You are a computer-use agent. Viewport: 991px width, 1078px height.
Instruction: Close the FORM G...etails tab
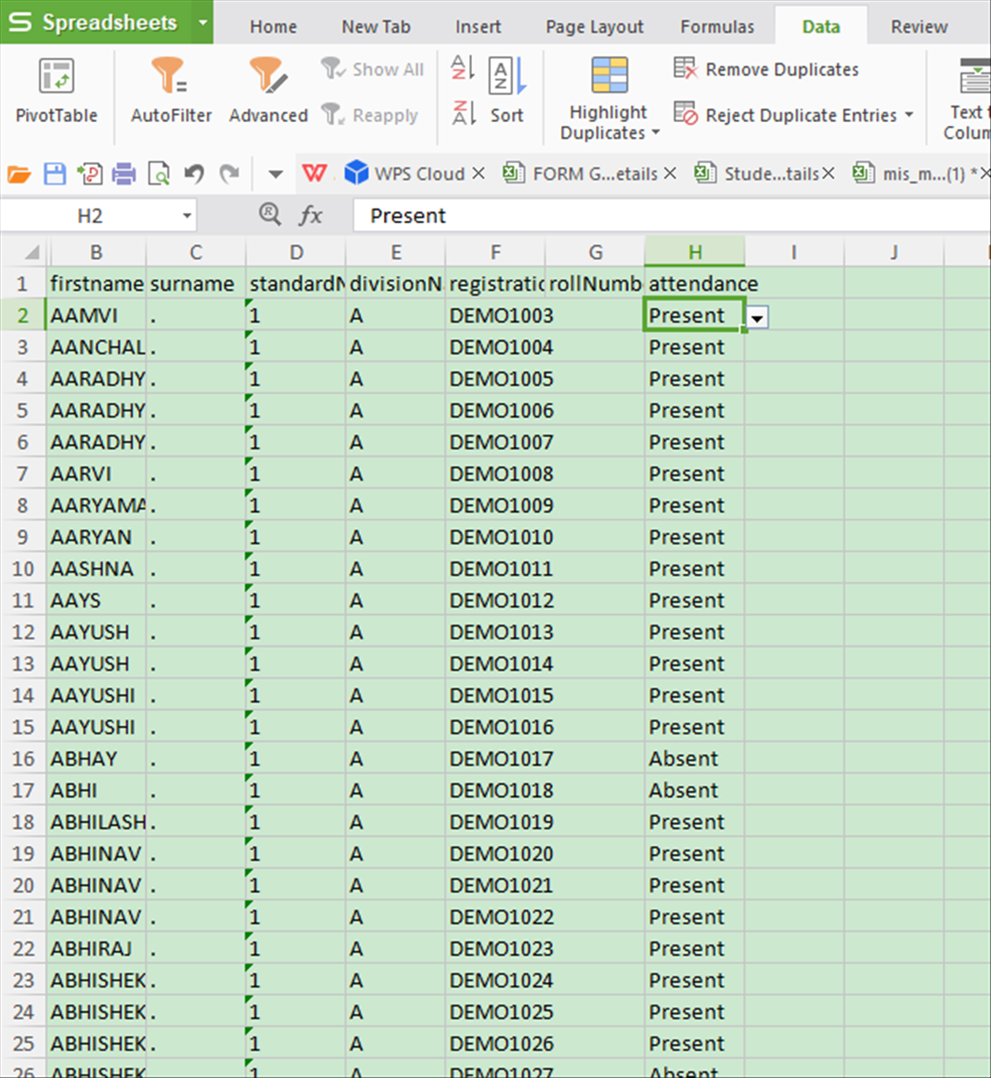pos(670,174)
